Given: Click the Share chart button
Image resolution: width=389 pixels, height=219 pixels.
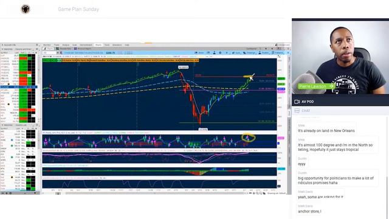Looking at the screenshot, I should [x=199, y=53].
